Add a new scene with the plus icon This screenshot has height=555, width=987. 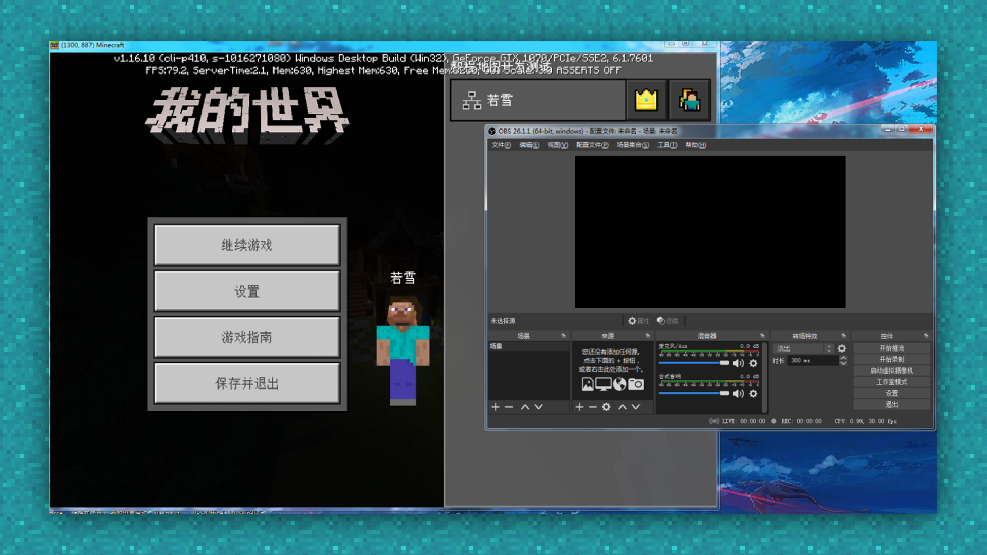tap(496, 406)
